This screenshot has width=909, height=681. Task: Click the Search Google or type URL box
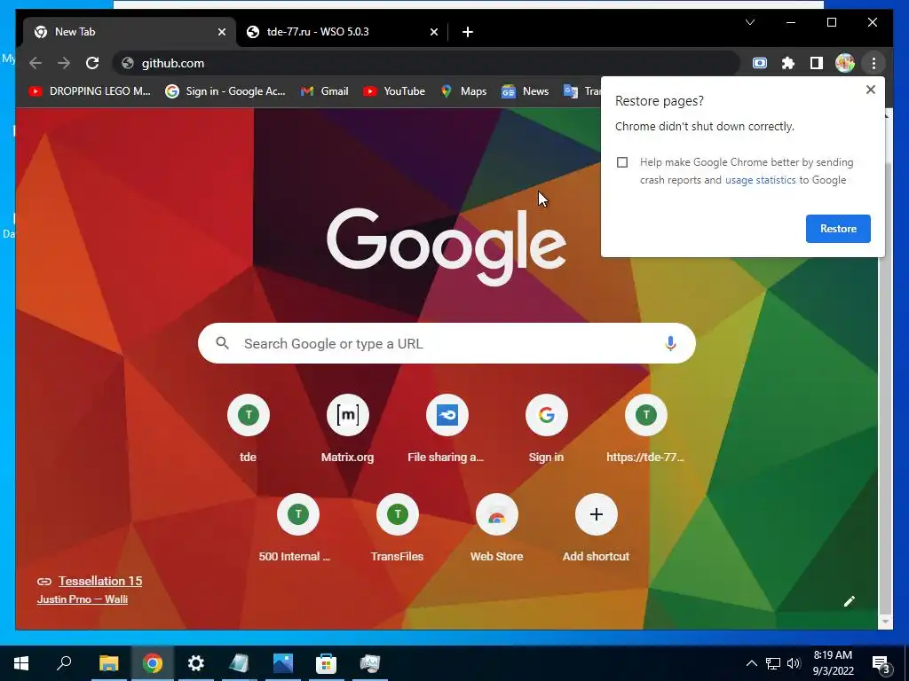(x=447, y=343)
